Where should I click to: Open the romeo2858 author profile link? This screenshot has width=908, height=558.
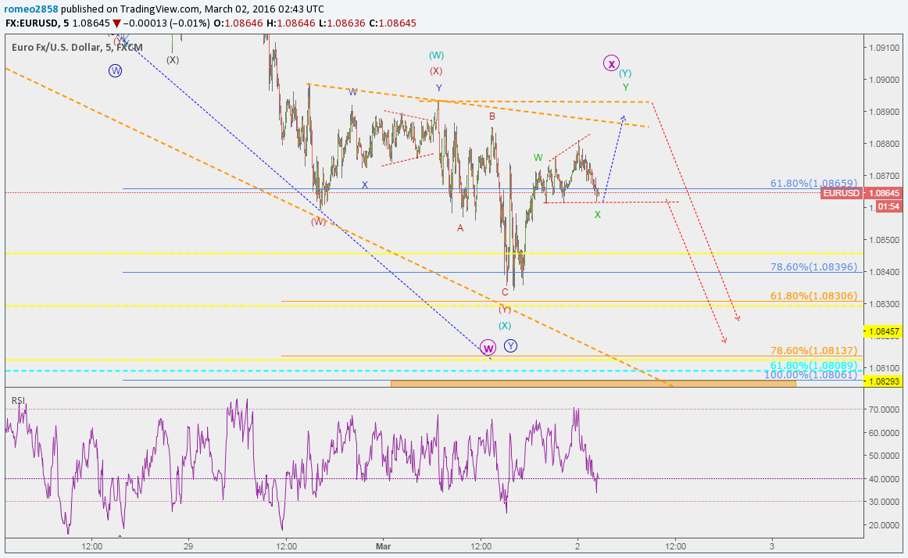[31, 9]
